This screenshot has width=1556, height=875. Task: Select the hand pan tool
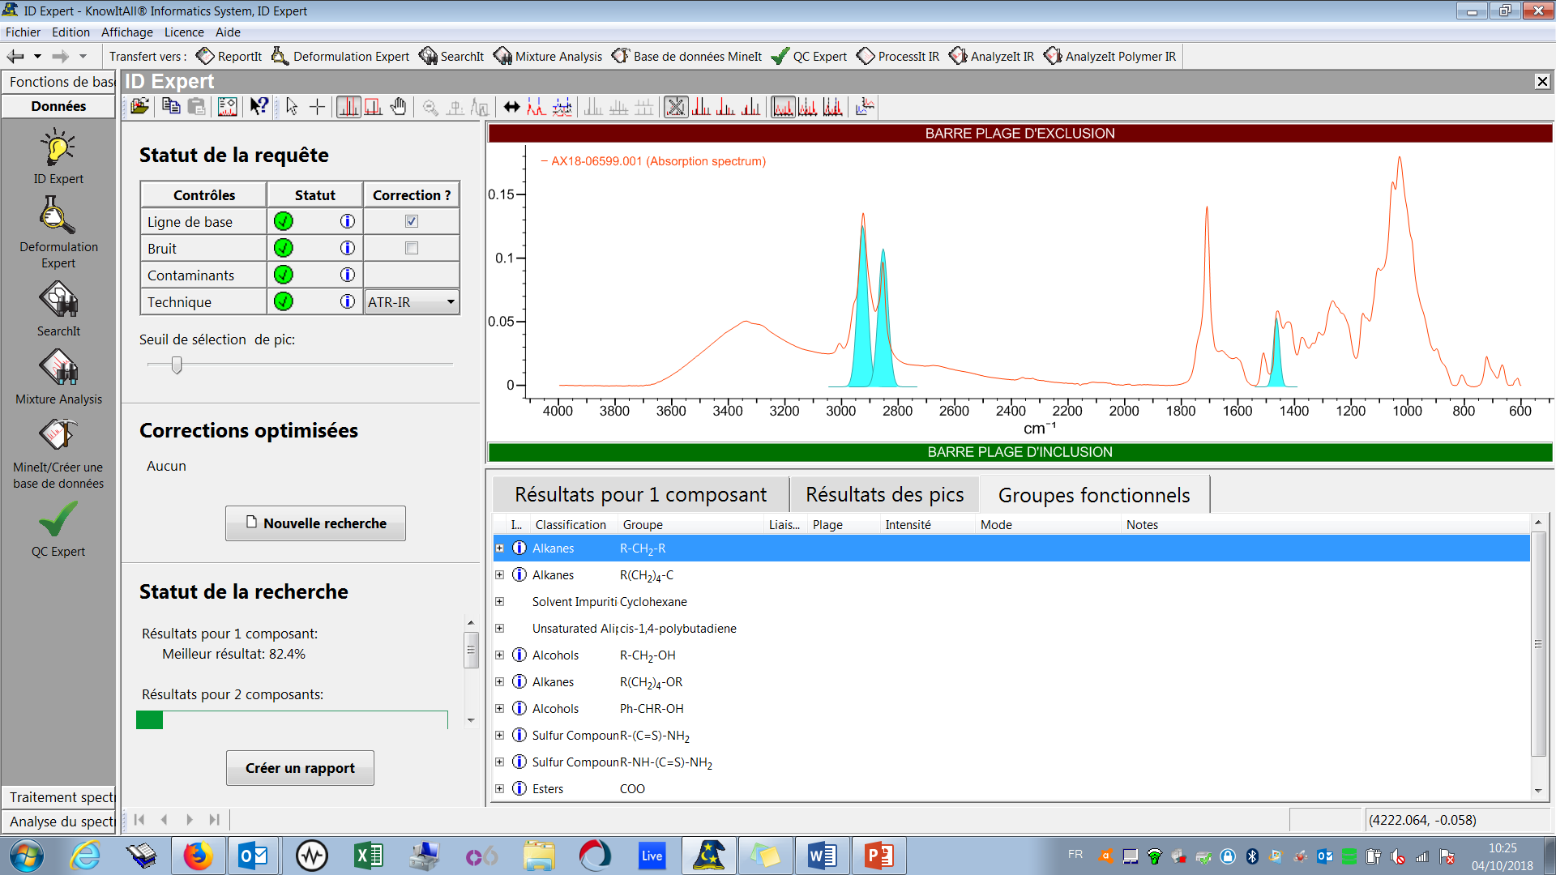[x=398, y=107]
